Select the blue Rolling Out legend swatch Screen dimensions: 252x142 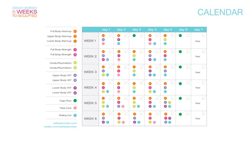pos(75,115)
